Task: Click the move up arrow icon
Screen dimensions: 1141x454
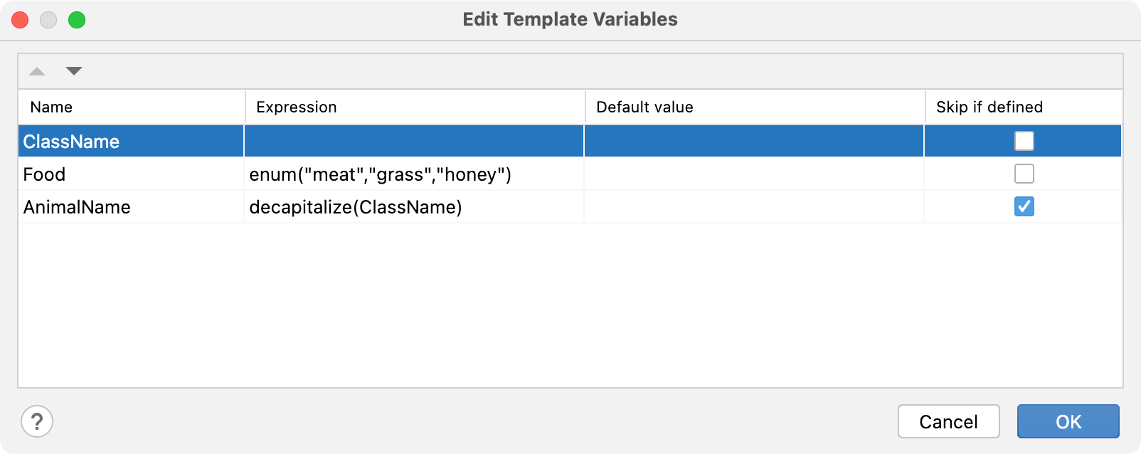Action: coord(37,71)
